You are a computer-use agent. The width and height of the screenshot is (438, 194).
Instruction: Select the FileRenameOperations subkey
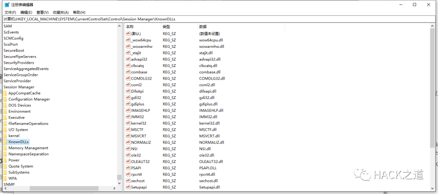[x=28, y=123]
